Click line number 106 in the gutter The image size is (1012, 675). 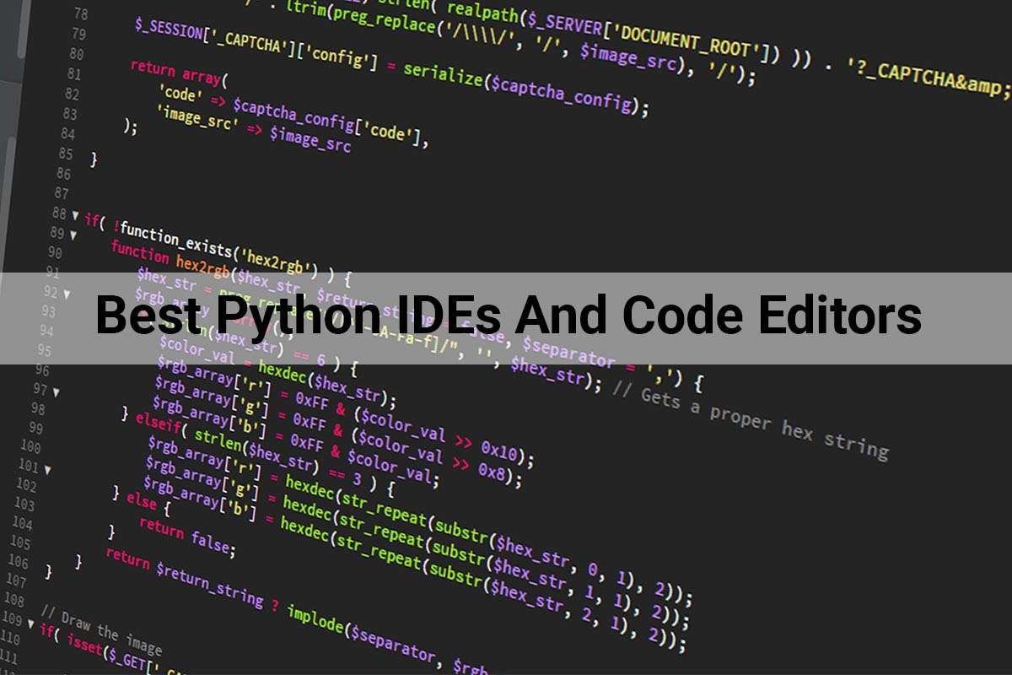click(19, 561)
